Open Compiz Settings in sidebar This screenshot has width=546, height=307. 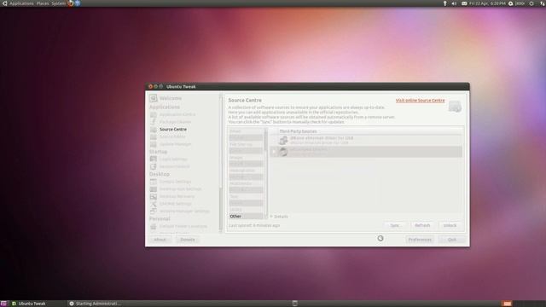coord(175,182)
